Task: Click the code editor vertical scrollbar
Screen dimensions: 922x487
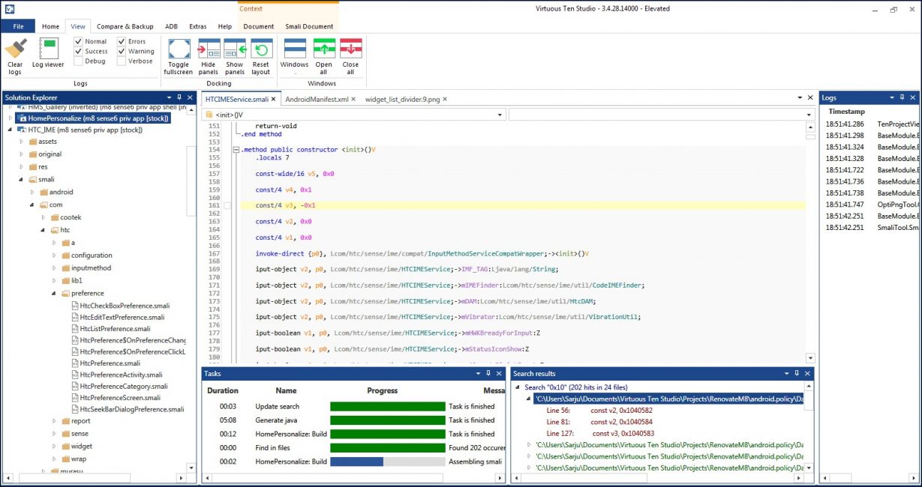Action: [810, 243]
